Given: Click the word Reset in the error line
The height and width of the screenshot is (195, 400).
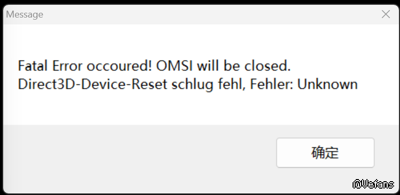Looking at the screenshot, I should (x=149, y=84).
